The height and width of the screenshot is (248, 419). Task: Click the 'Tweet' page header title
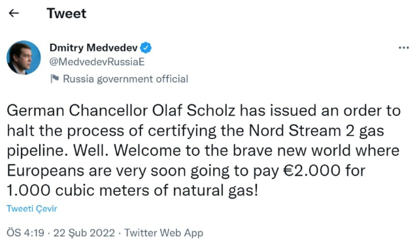click(67, 13)
